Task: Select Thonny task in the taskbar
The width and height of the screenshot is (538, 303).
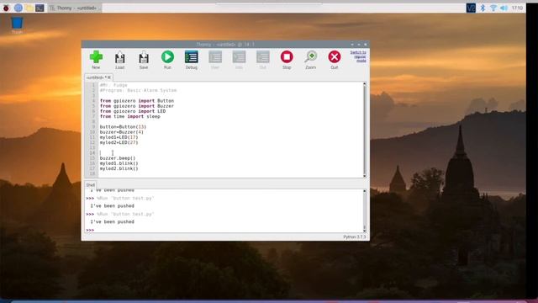Action: [74, 8]
